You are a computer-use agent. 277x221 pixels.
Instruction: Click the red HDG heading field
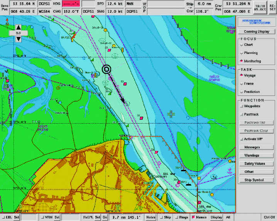[x=71, y=4]
